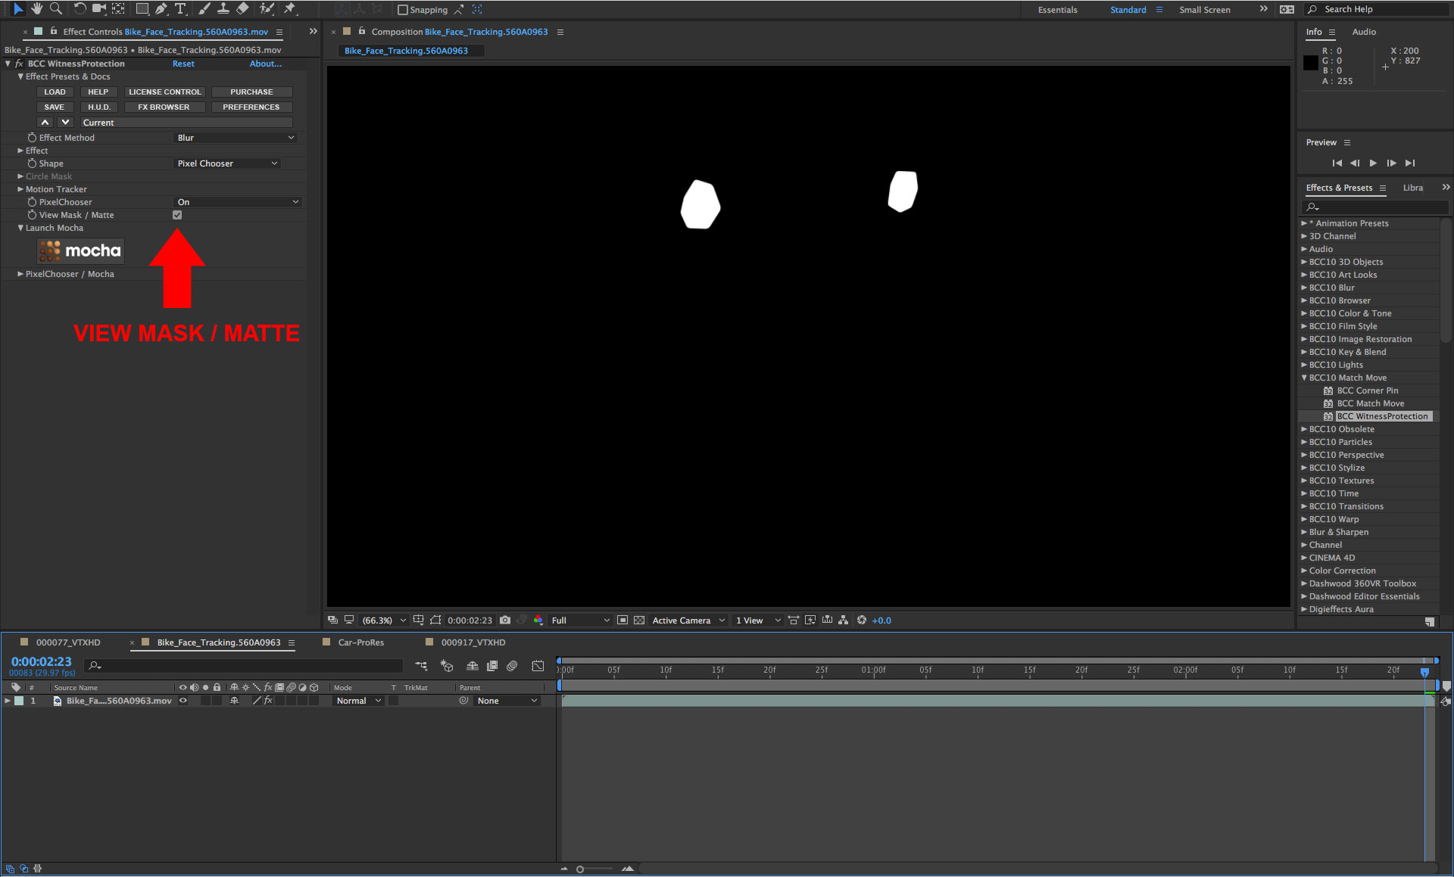Expand the Motion Tracker section
The height and width of the screenshot is (877, 1454).
(20, 189)
